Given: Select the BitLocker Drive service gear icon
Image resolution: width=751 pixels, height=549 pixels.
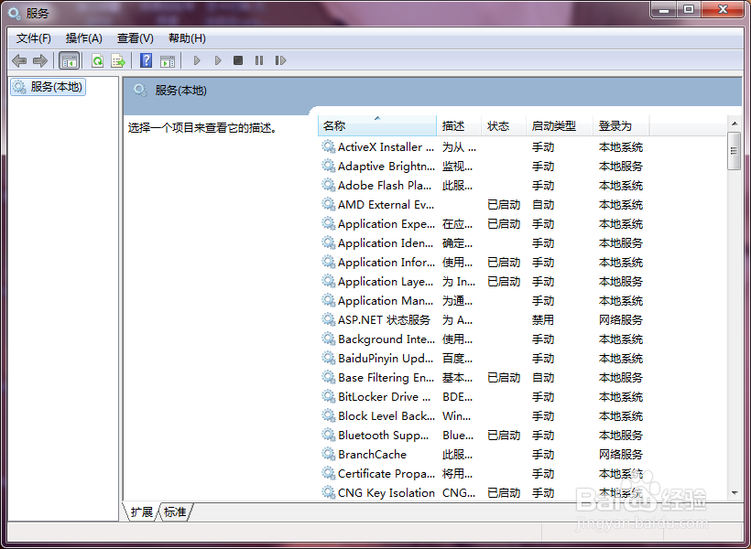Looking at the screenshot, I should tap(328, 396).
